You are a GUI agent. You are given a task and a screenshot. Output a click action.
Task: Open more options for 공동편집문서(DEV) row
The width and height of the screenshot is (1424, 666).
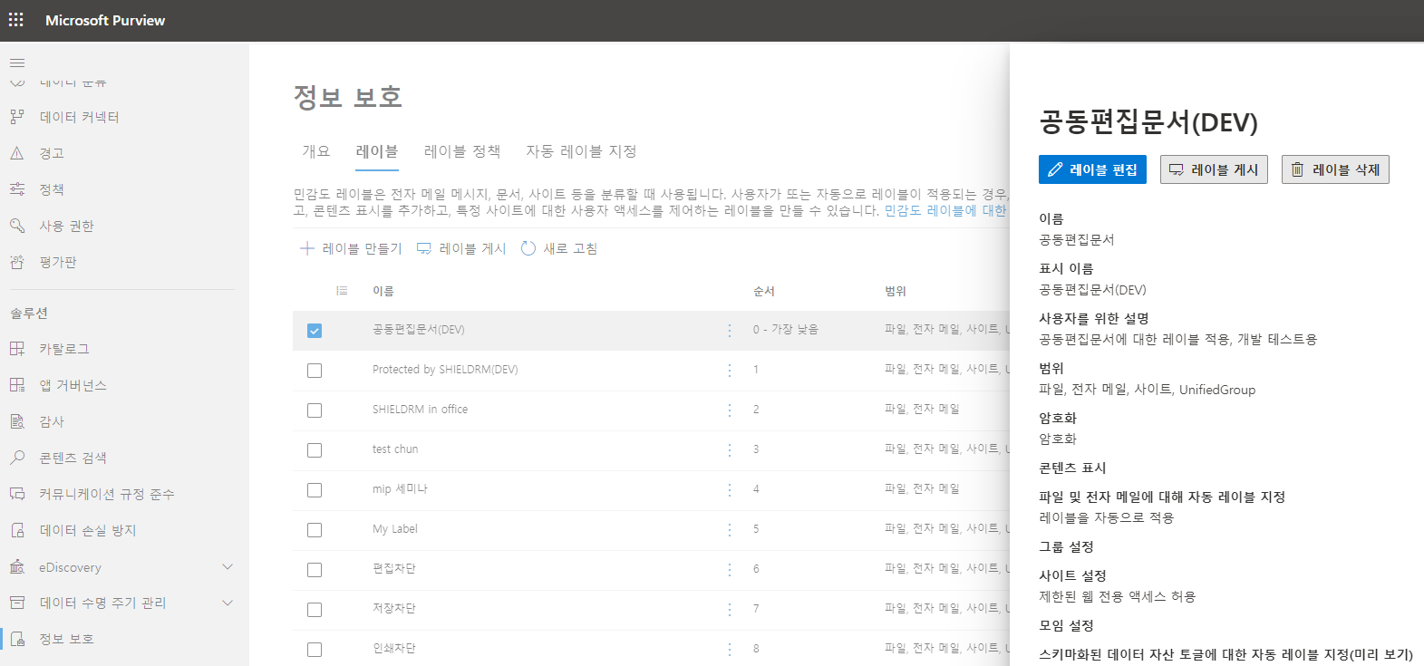[x=730, y=330]
